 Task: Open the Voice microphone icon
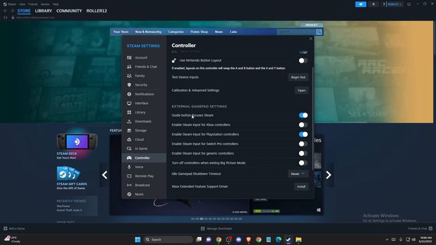click(129, 167)
